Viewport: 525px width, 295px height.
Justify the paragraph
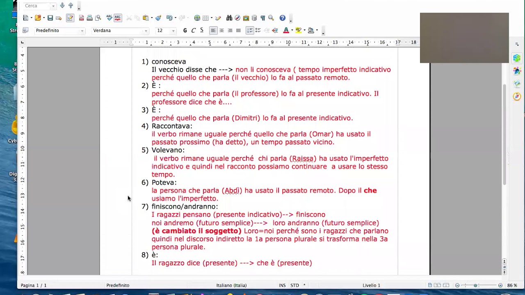point(238,30)
